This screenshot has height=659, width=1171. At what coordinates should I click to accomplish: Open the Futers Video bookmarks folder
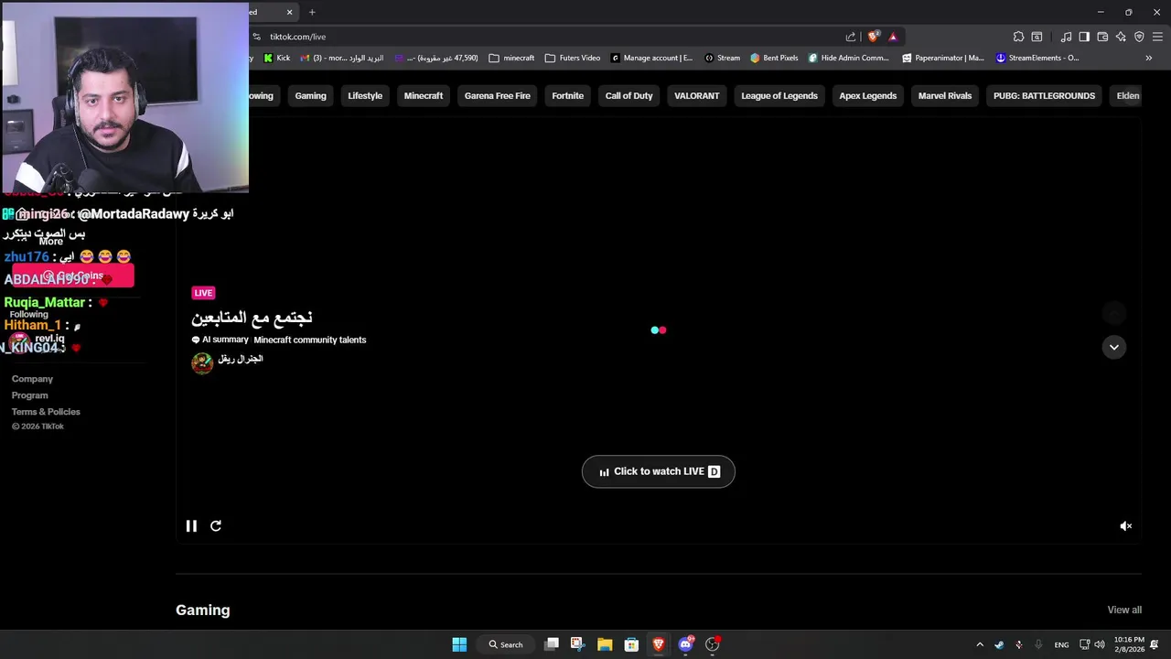pos(573,58)
